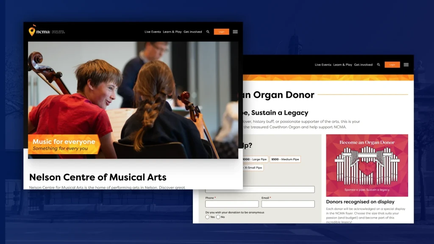Open Get involved menu in the homepage header
Viewport: 434px width, 244px height.
click(193, 32)
